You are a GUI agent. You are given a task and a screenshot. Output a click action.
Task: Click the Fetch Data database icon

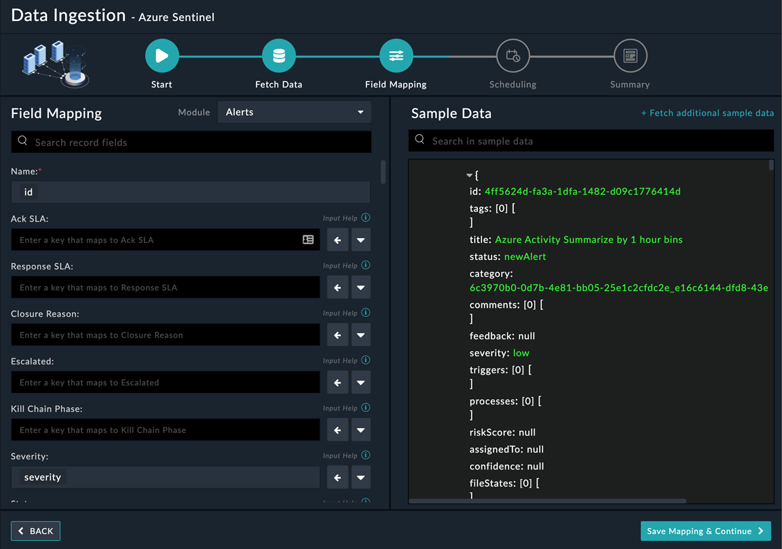coord(278,56)
